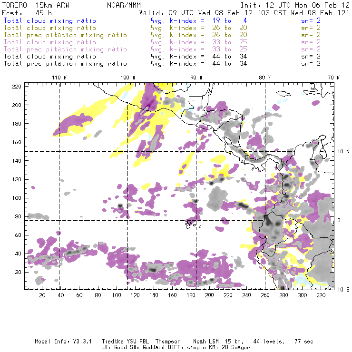Click the x-axis tick label '100'
The height and width of the screenshot is (352, 352).
(x=117, y=295)
